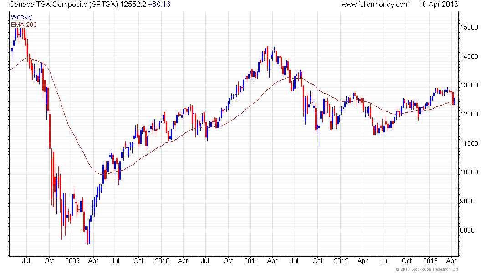Screen dimensions: 501x273
Task: Click the 12000 y-axis label
Action: point(469,114)
